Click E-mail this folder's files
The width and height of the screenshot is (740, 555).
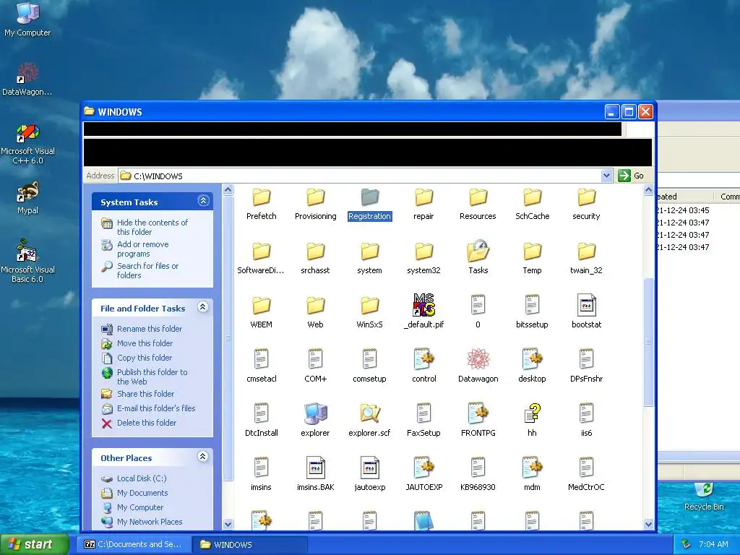tap(156, 408)
